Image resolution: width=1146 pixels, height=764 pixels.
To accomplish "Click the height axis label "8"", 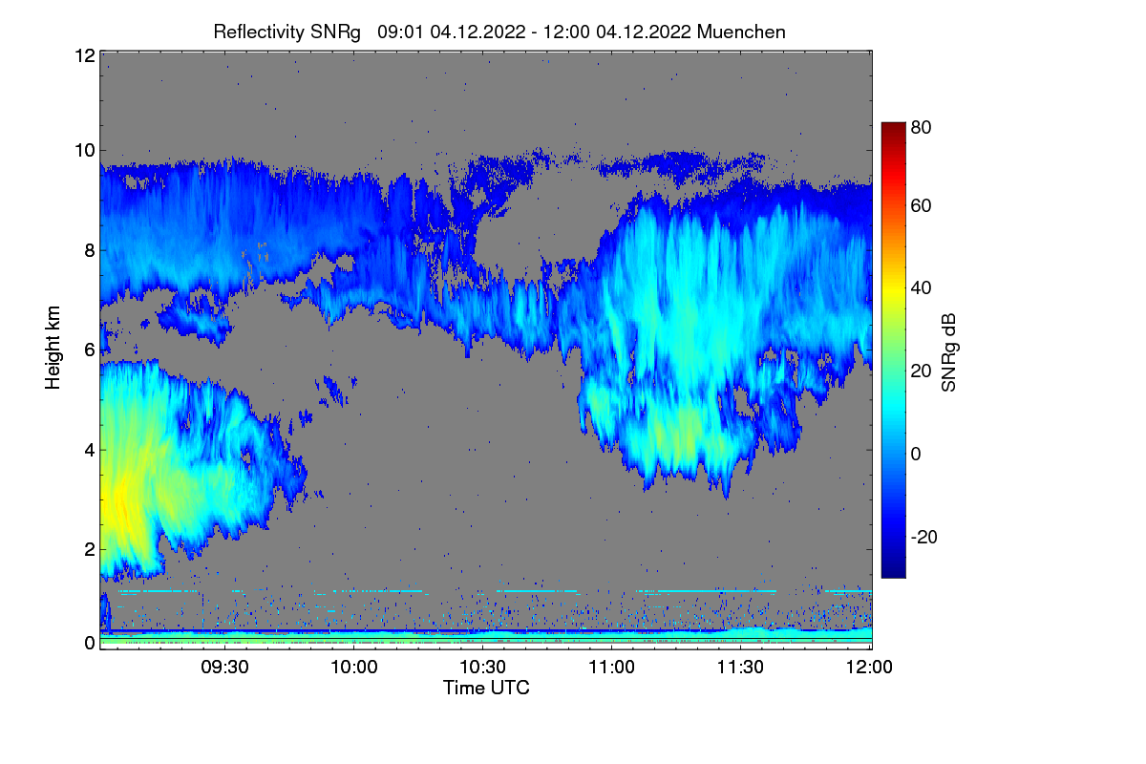I will [89, 251].
